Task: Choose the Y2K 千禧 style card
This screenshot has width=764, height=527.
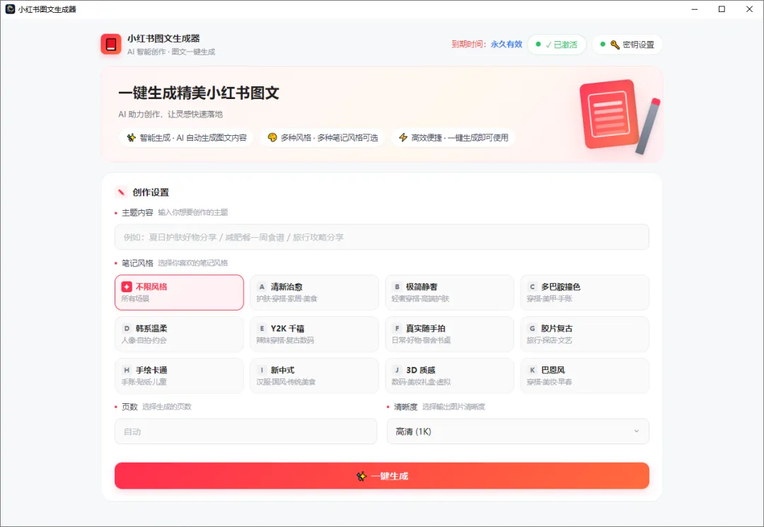Action: (x=314, y=334)
